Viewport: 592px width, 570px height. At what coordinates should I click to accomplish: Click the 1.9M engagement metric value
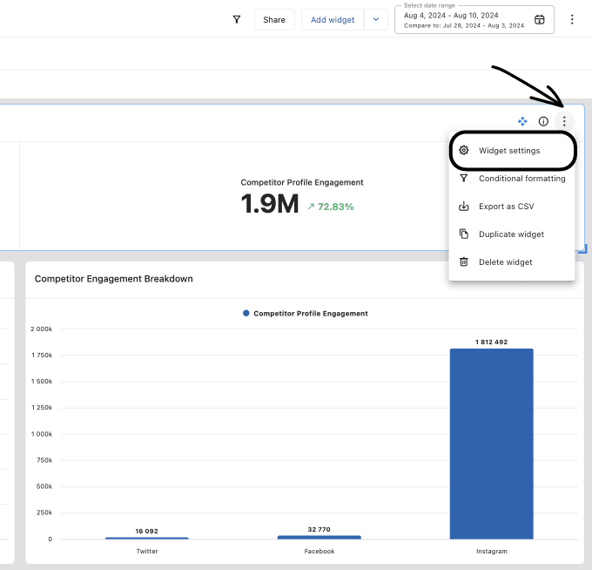270,205
